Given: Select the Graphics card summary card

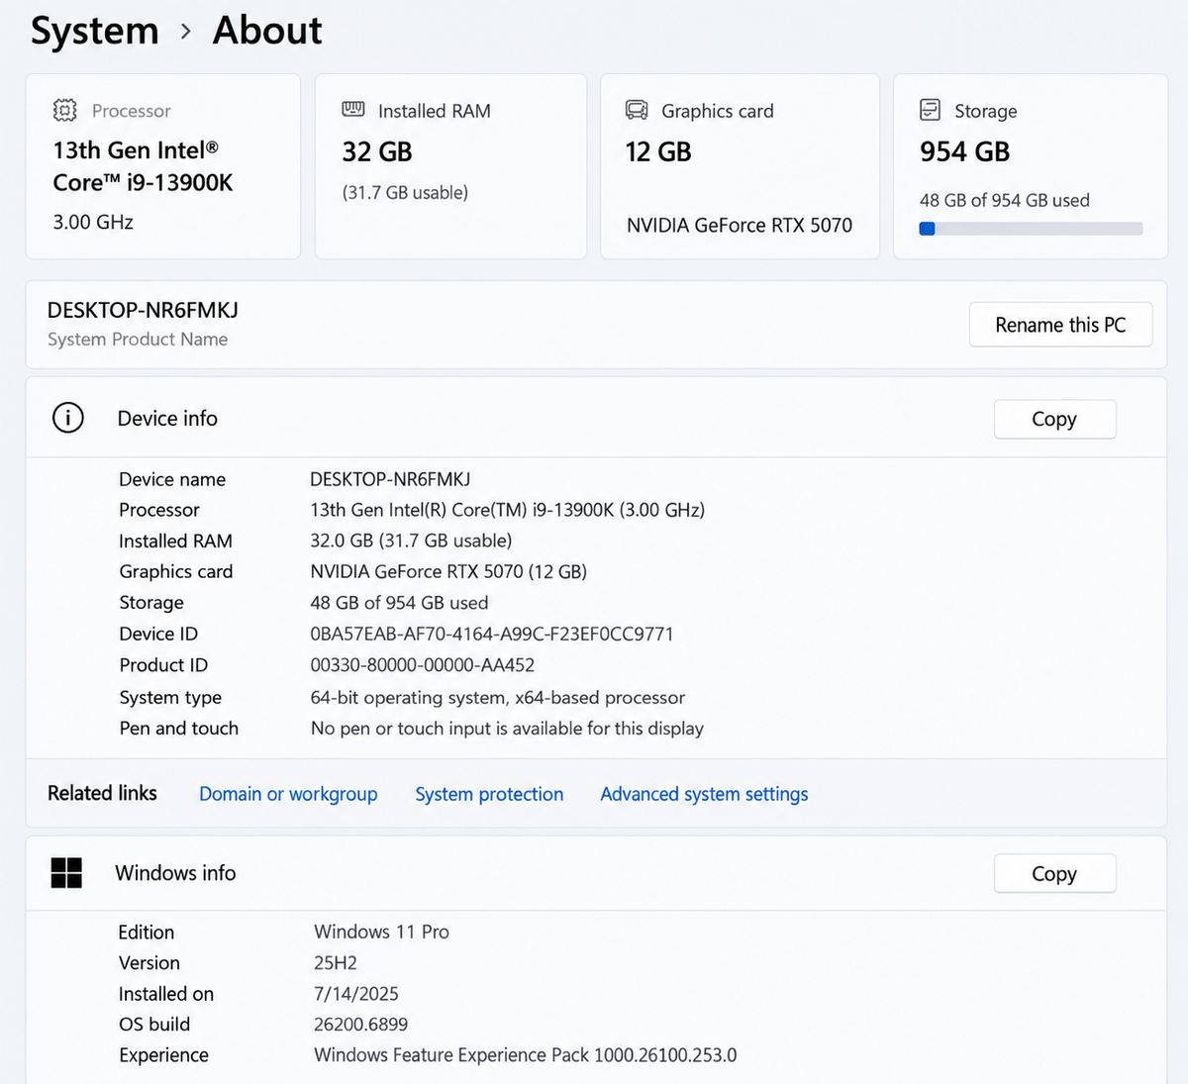Looking at the screenshot, I should (740, 166).
